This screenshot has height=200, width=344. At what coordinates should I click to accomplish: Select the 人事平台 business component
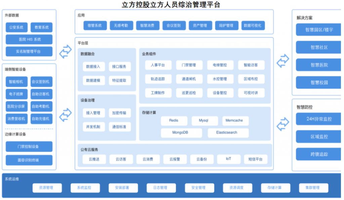click(x=158, y=65)
